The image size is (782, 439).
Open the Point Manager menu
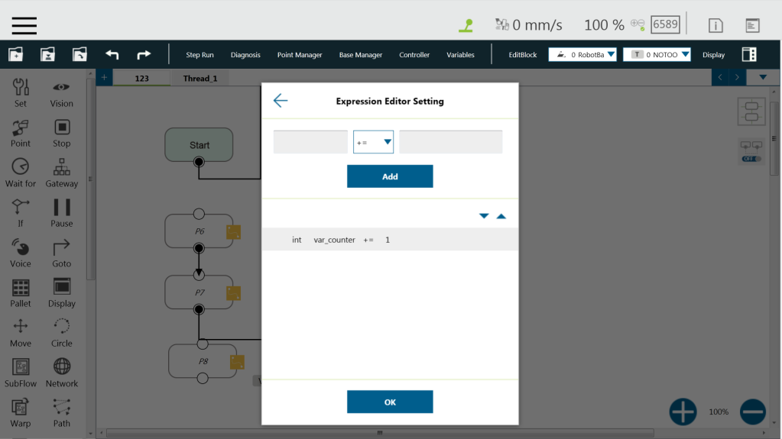(x=299, y=55)
